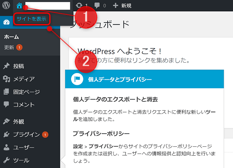The height and width of the screenshot is (168, 233).
Task: Open the 新規 menu
Action: pos(126,6)
